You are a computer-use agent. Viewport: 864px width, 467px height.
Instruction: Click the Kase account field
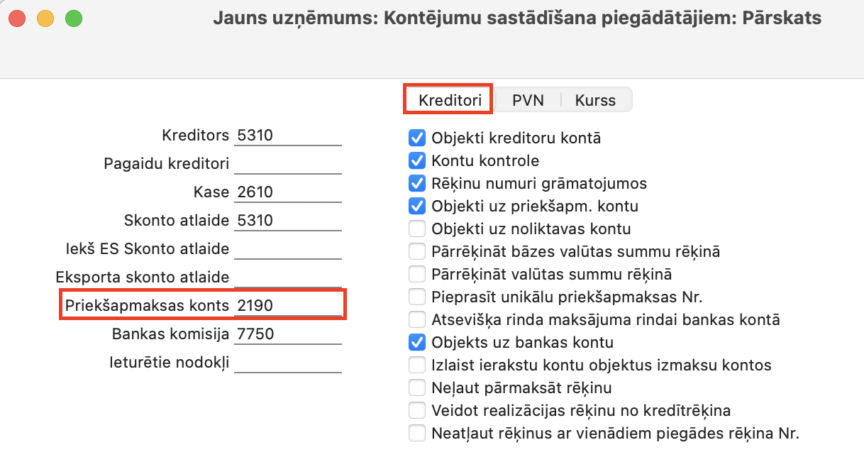tap(287, 192)
